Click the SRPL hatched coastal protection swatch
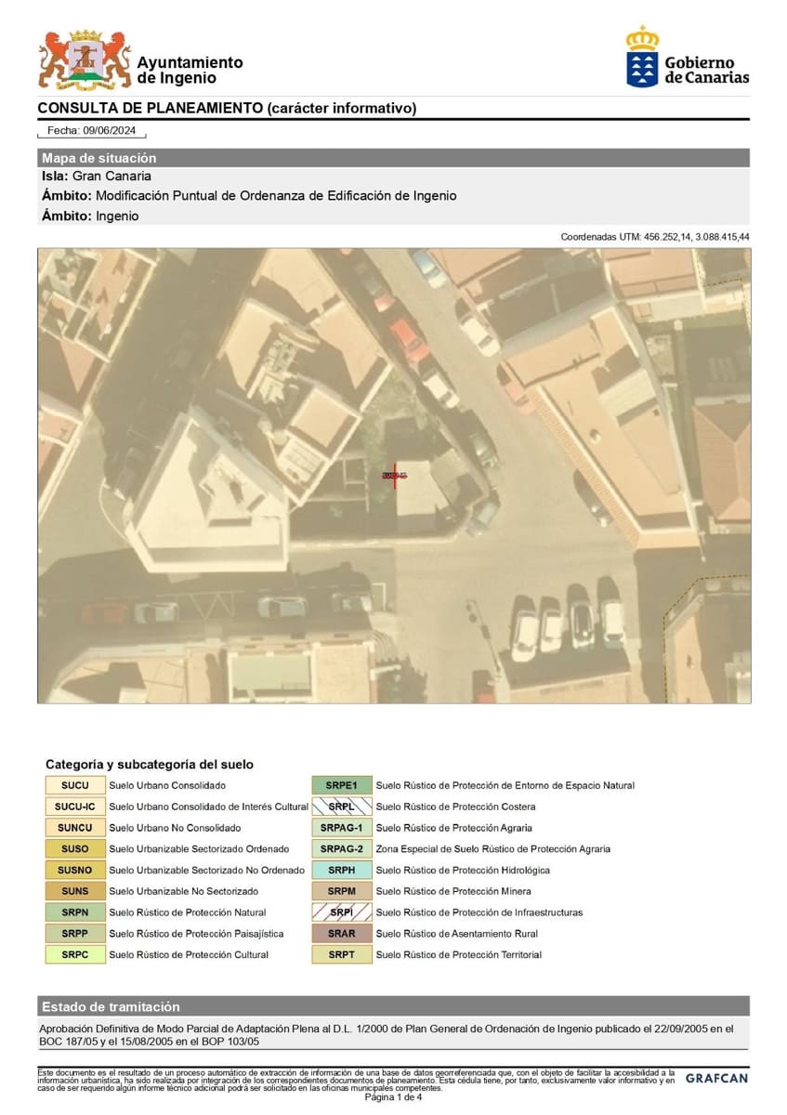The image size is (787, 1115). coord(344,807)
